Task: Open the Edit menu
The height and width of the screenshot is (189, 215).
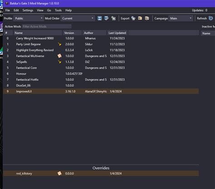Action: point(16,10)
